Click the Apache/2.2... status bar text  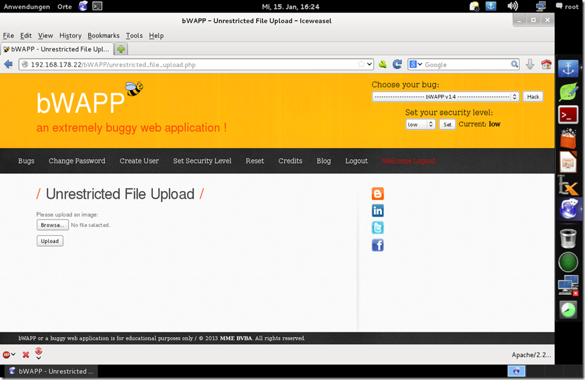[532, 355]
